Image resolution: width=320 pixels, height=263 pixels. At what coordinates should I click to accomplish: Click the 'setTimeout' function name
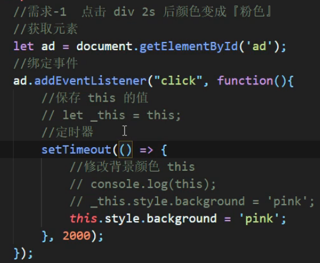pos(76,150)
